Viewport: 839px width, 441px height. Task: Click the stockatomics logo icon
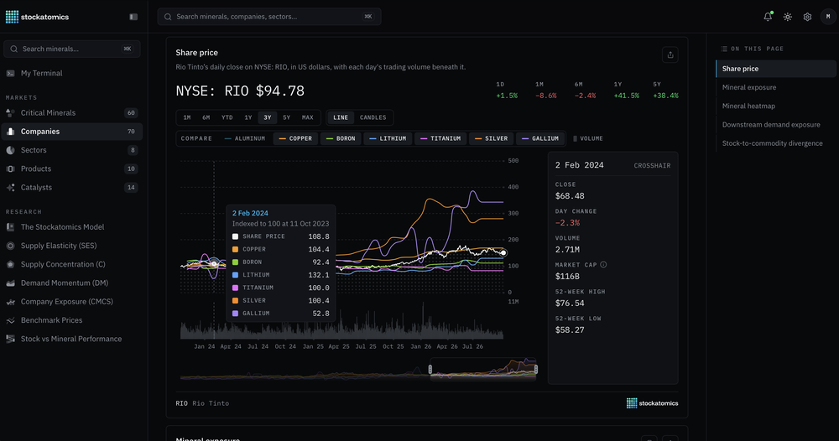(x=12, y=17)
